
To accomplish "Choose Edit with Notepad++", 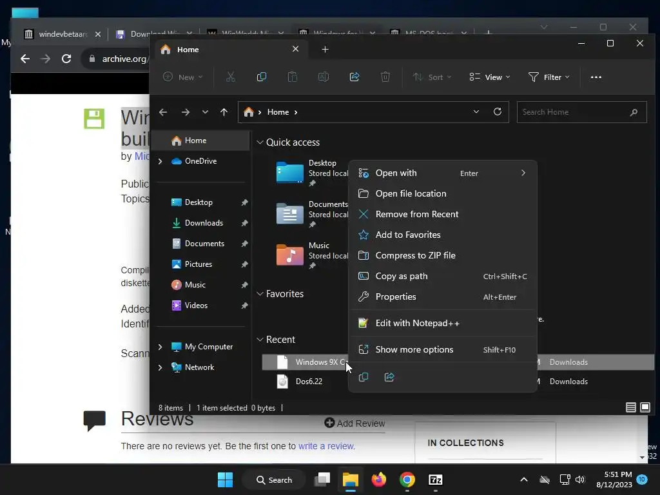I will point(442,324).
